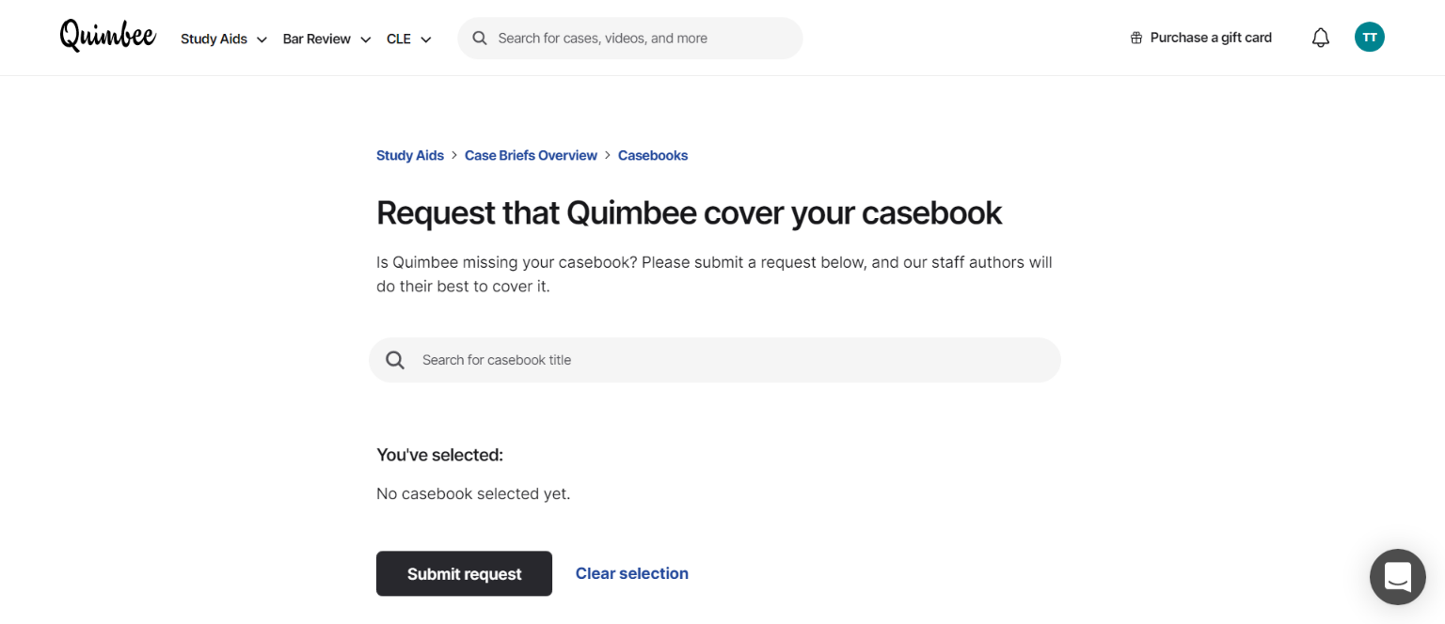Screen dimensions: 1445x624
Task: Click Clear selection link
Action: [632, 573]
